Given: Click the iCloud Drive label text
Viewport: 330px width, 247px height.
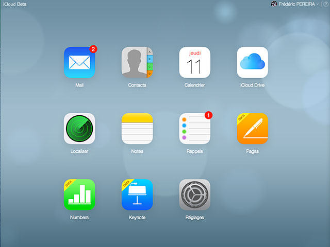Looking at the screenshot, I should pyautogui.click(x=252, y=85).
